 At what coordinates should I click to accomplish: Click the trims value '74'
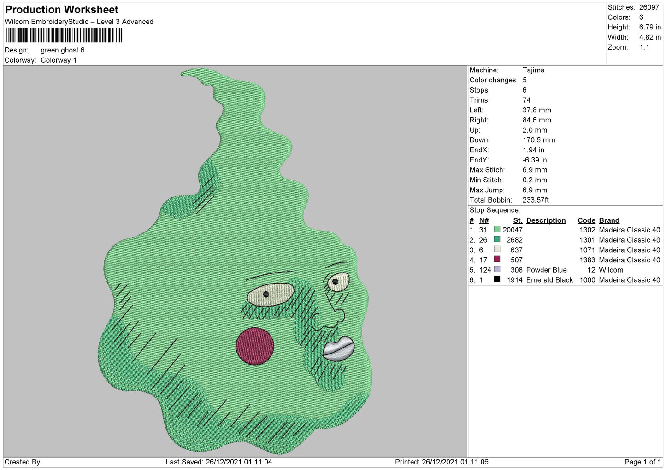tap(526, 100)
